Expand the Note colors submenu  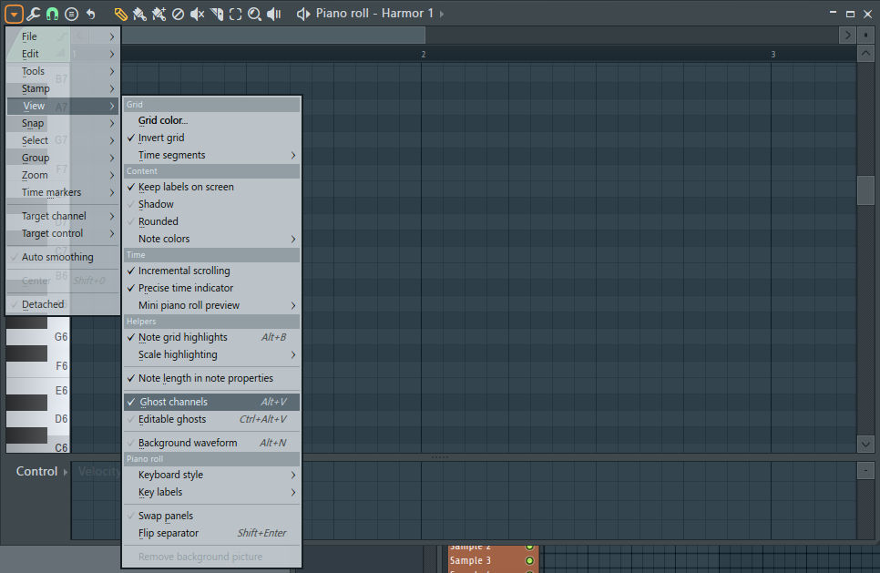pyautogui.click(x=165, y=238)
